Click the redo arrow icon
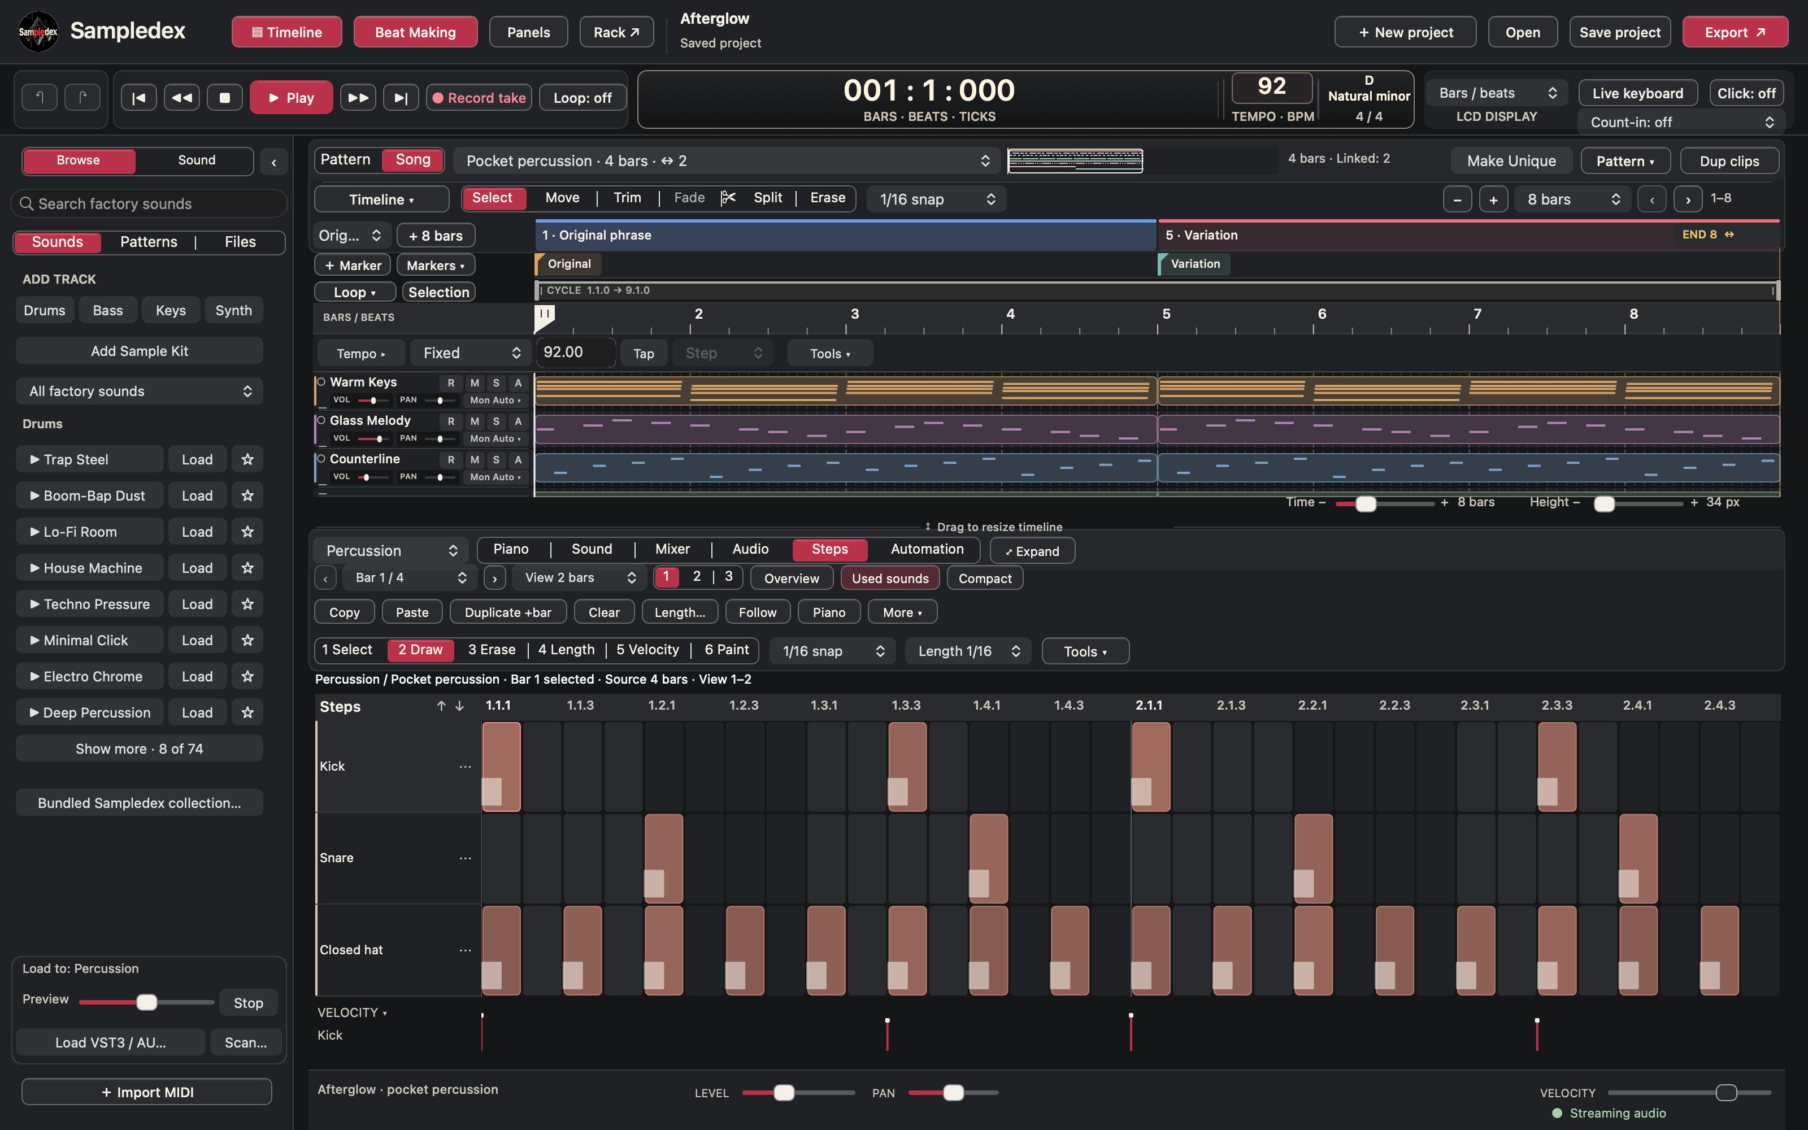Viewport: 1808px width, 1130px height. click(x=82, y=97)
